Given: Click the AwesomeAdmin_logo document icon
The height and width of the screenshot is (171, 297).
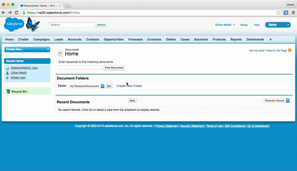Looking at the screenshot, I should pyautogui.click(x=7, y=68).
